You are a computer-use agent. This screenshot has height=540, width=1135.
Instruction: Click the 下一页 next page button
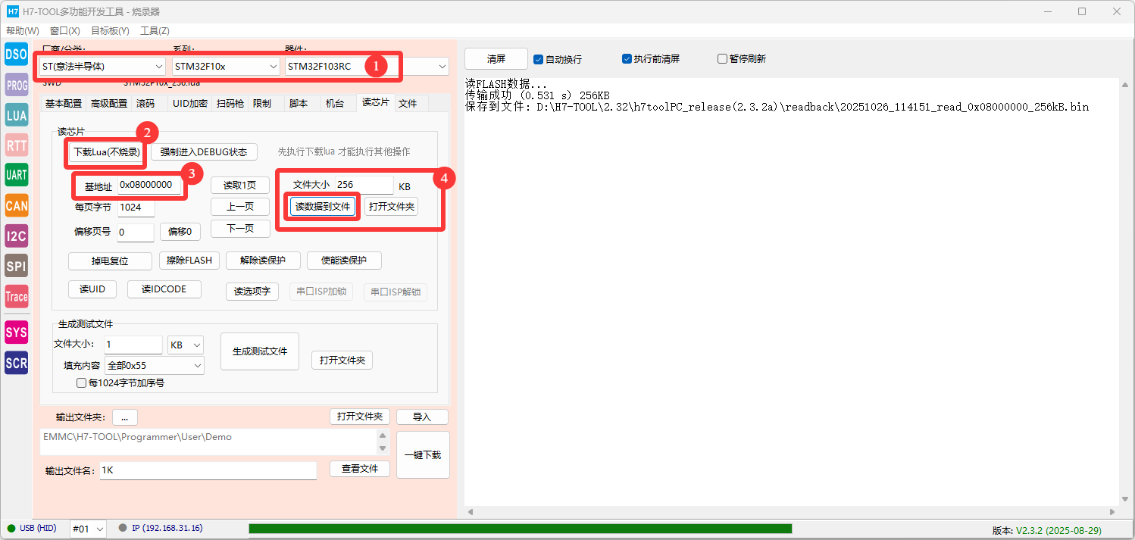(240, 229)
